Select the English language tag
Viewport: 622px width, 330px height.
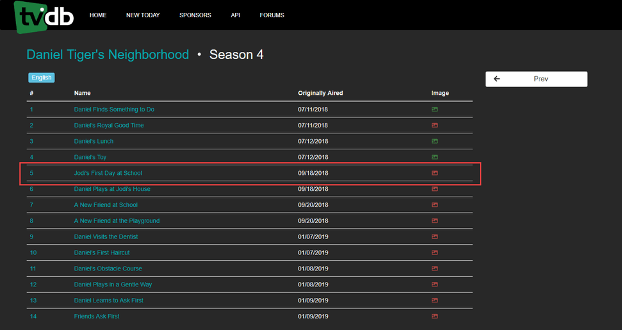click(42, 78)
